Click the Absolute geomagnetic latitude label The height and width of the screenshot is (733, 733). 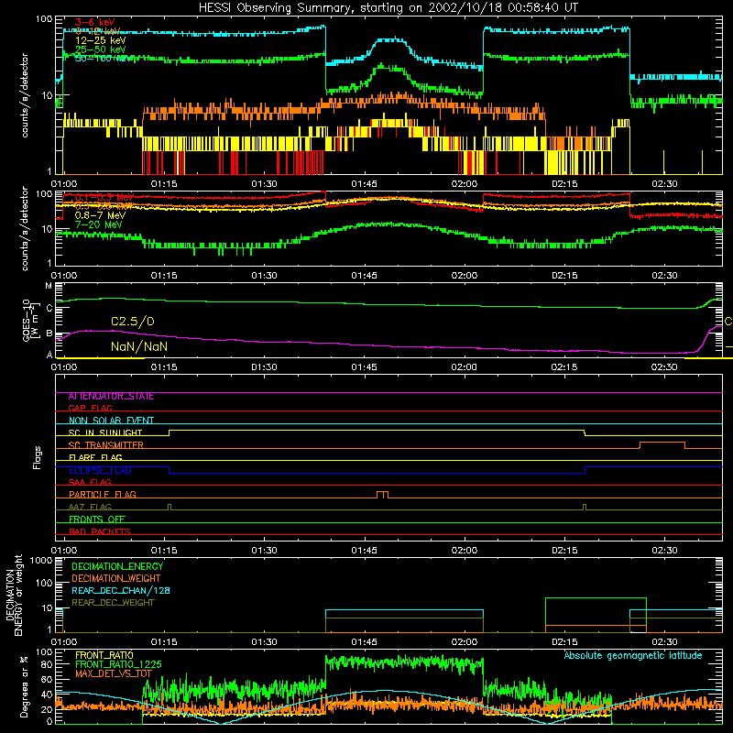point(633,656)
